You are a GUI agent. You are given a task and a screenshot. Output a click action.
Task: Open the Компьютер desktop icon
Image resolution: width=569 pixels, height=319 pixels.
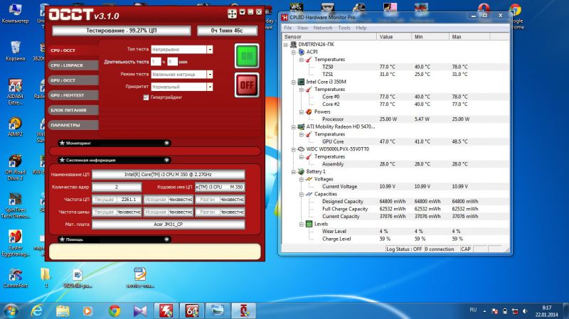point(15,13)
